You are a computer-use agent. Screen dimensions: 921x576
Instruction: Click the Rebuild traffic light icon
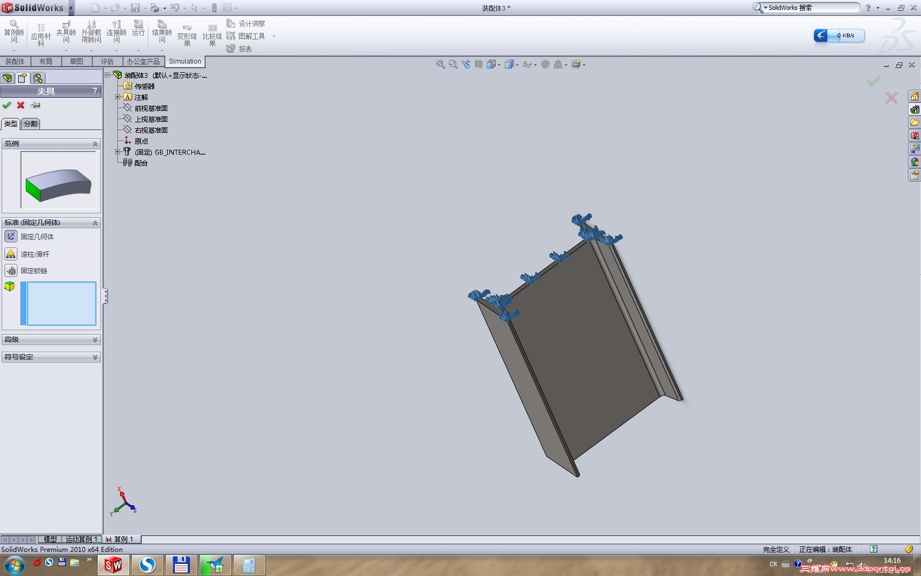point(214,8)
